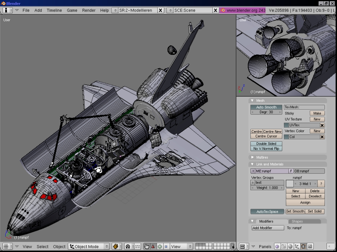The width and height of the screenshot is (337, 252).
Task: Enable the transform manipulator hand icon
Action: [147, 246]
